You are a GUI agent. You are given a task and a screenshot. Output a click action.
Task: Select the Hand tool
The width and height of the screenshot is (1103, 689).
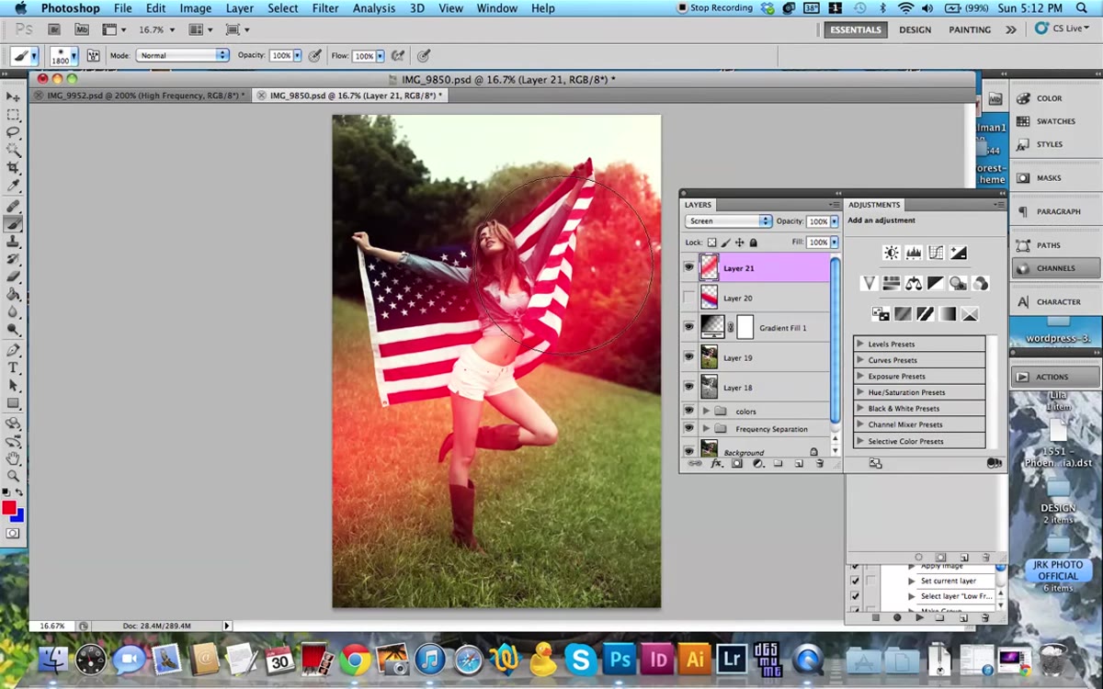pyautogui.click(x=13, y=457)
